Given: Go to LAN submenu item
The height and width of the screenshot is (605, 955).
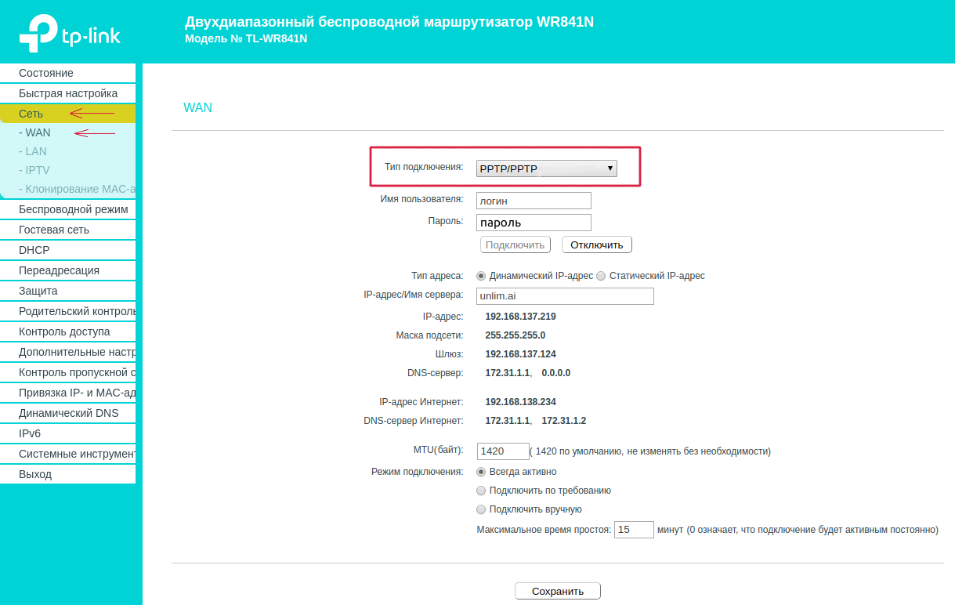Looking at the screenshot, I should (x=35, y=151).
